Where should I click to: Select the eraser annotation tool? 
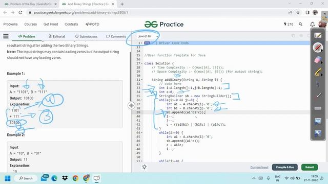coord(317,60)
